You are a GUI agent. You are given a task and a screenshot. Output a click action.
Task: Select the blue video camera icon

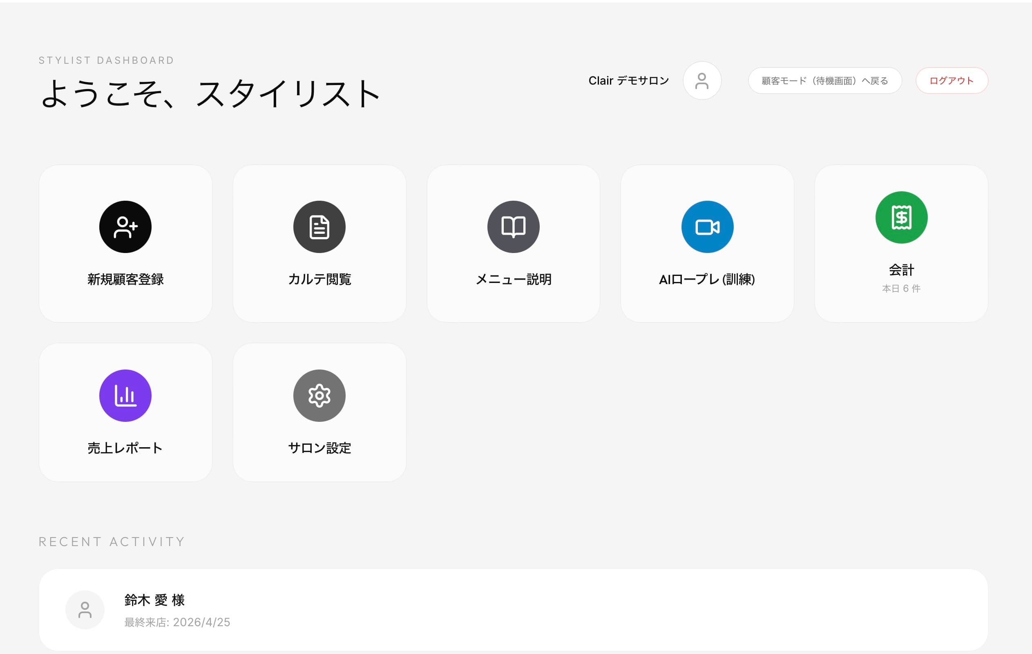(707, 227)
